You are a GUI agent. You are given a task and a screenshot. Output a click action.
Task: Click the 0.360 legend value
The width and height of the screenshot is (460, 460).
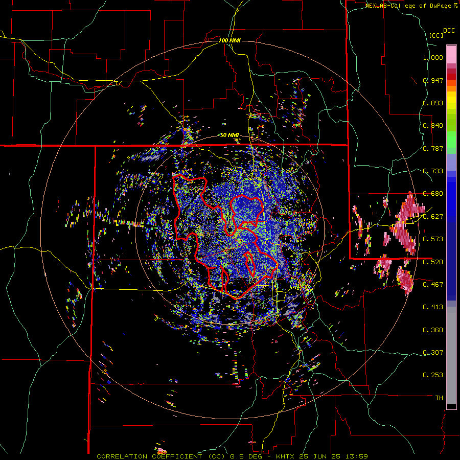tap(433, 330)
